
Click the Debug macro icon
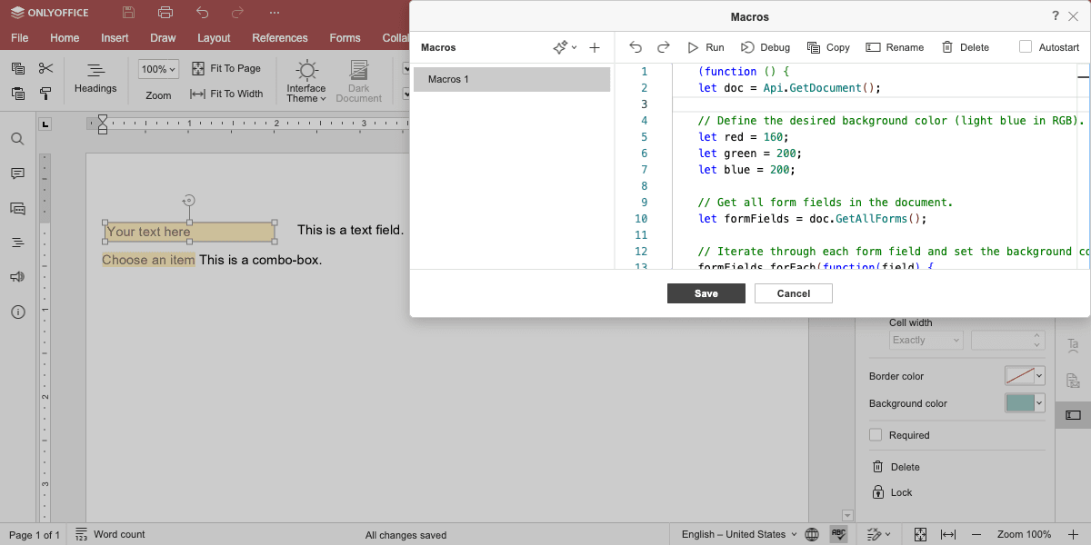tap(747, 47)
